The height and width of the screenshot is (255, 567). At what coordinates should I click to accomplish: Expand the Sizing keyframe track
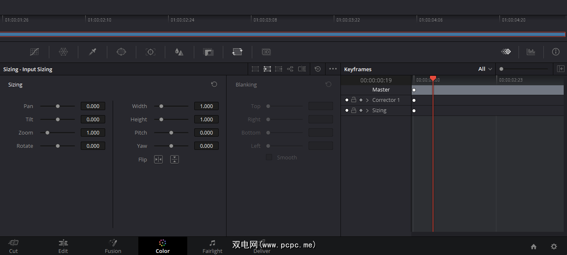click(367, 111)
